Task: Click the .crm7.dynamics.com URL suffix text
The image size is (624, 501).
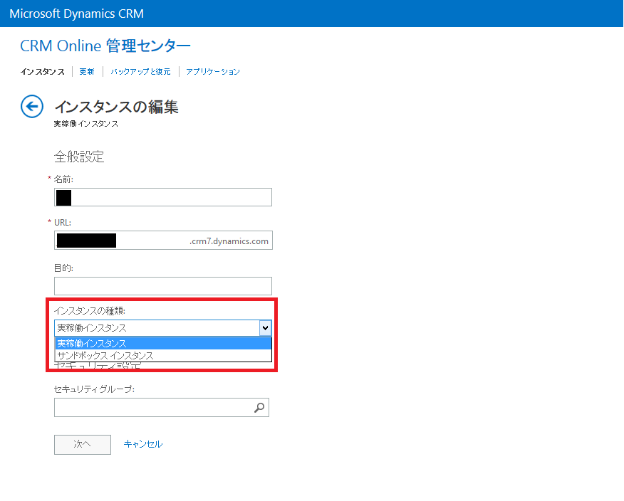Action: tap(229, 241)
